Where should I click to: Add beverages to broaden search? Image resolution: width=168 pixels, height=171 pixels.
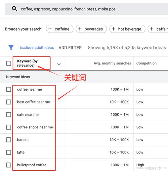(x=91, y=29)
